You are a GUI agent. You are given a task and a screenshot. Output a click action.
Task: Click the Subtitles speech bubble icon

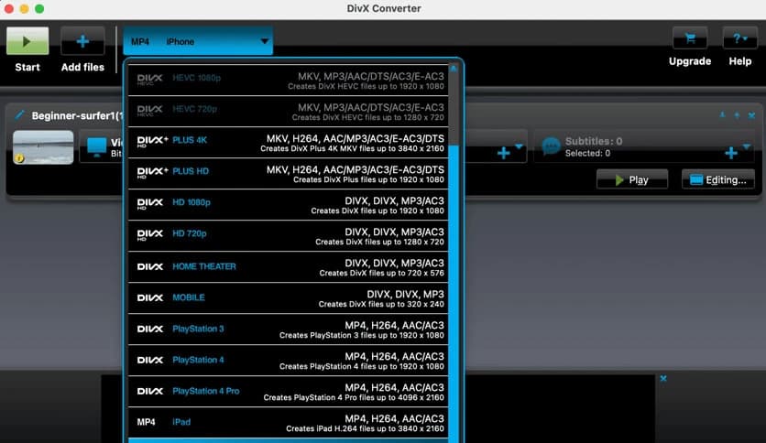tap(551, 146)
